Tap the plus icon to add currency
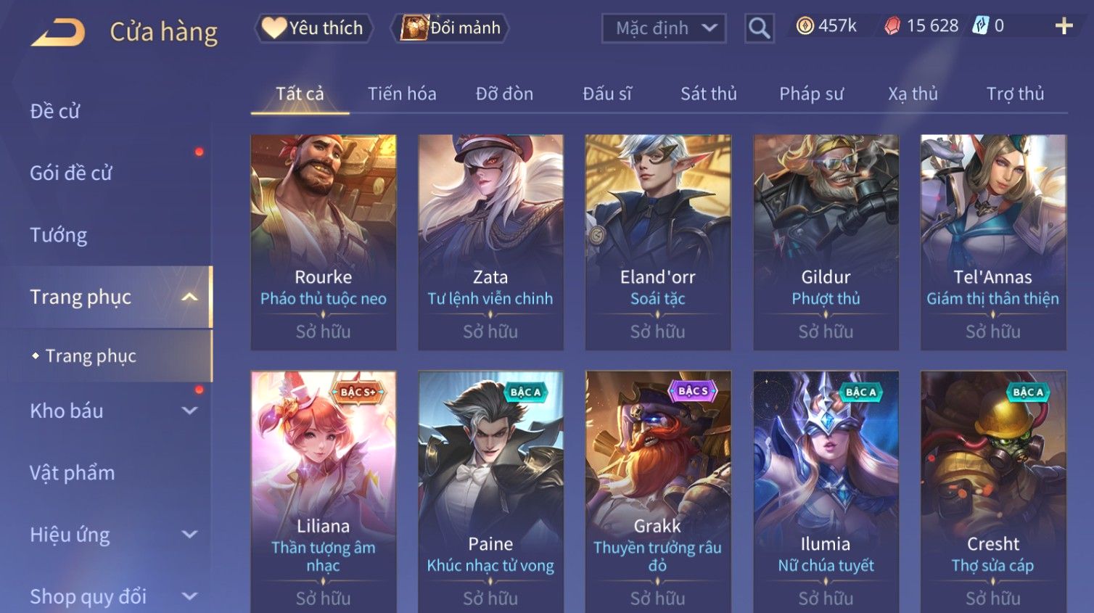The height and width of the screenshot is (613, 1094). tap(1064, 26)
